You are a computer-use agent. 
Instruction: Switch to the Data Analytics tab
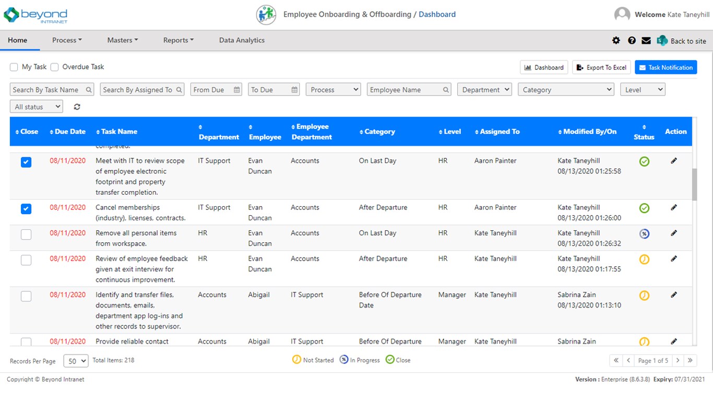tap(242, 40)
